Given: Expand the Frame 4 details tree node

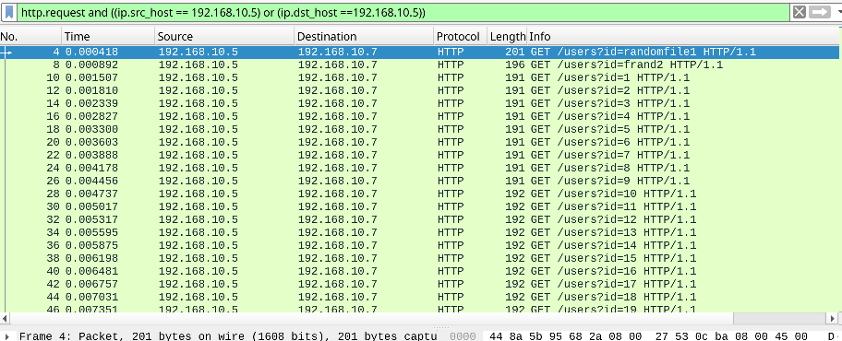Looking at the screenshot, I should tap(7, 336).
